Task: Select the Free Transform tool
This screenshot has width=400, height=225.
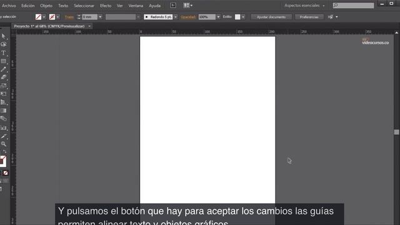Action: coord(4,94)
